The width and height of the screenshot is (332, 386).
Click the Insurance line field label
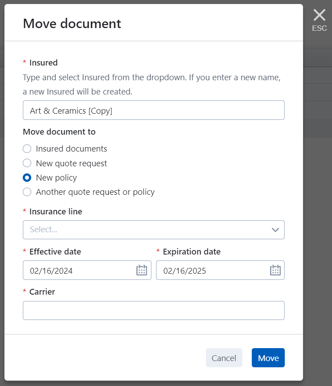56,212
